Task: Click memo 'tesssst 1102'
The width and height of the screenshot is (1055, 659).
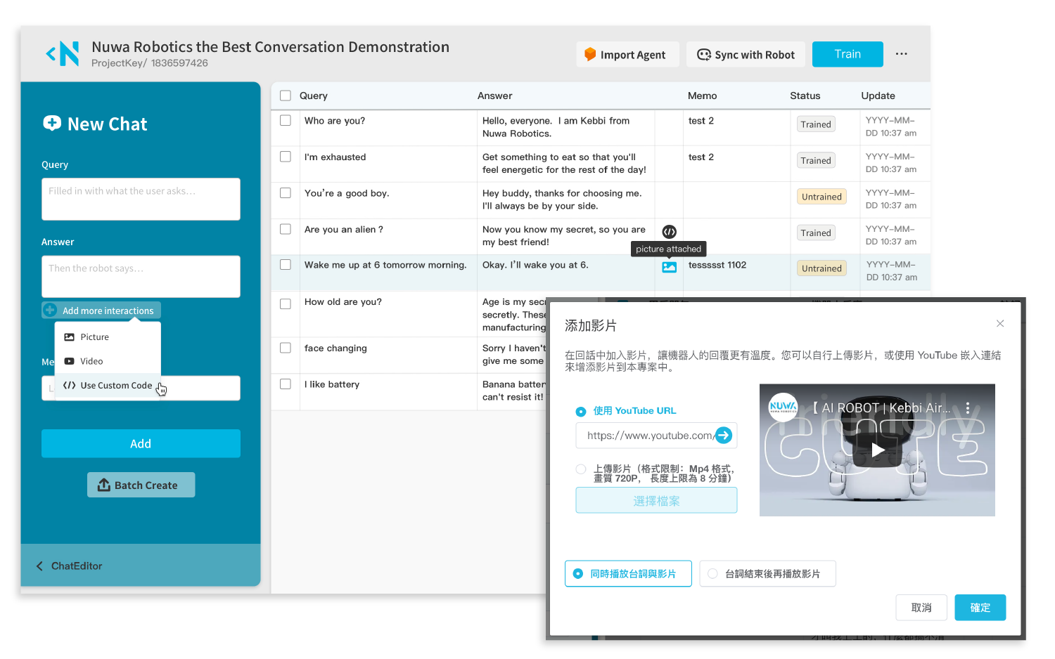Action: coord(717,265)
